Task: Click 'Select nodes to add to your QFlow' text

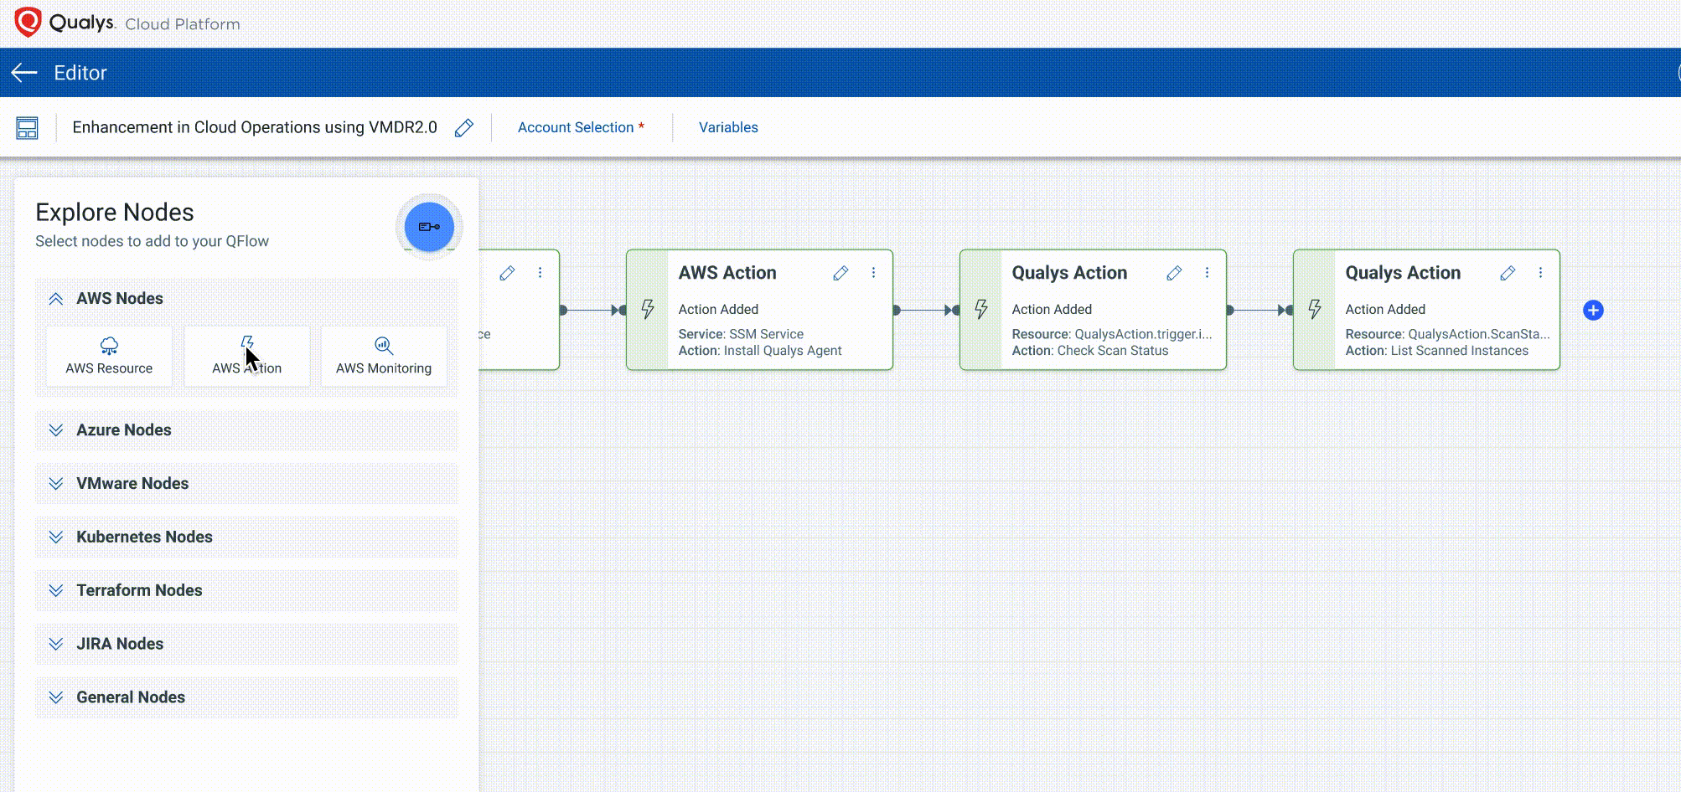Action: click(x=152, y=241)
